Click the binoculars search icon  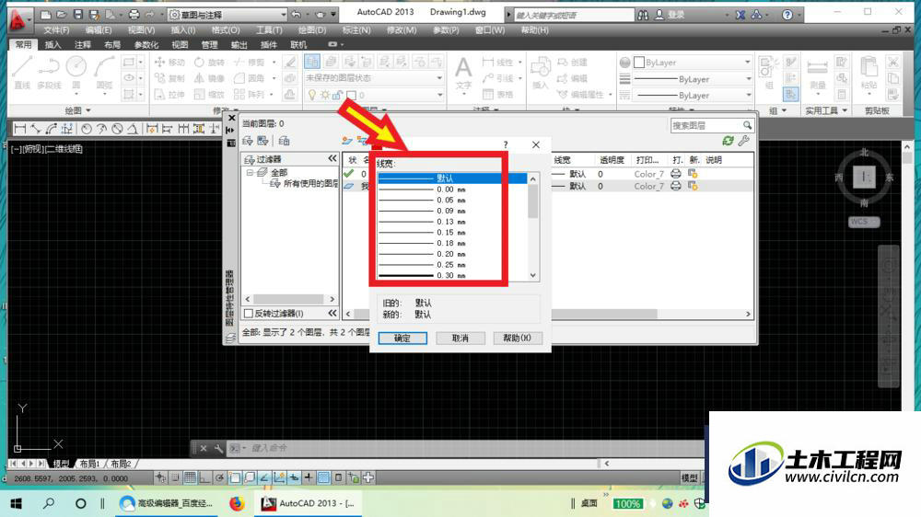coord(644,15)
